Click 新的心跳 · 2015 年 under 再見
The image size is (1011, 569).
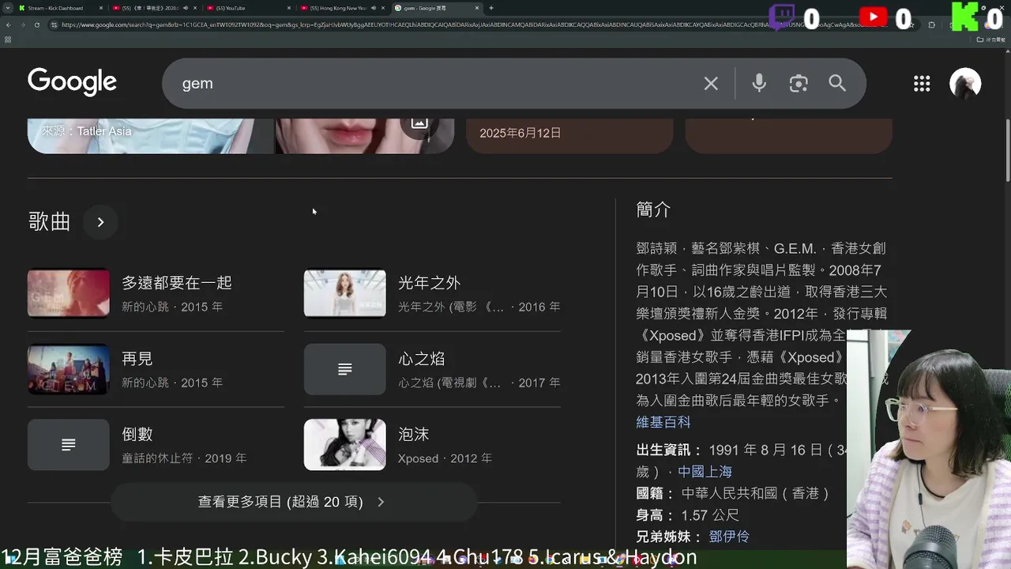click(172, 382)
